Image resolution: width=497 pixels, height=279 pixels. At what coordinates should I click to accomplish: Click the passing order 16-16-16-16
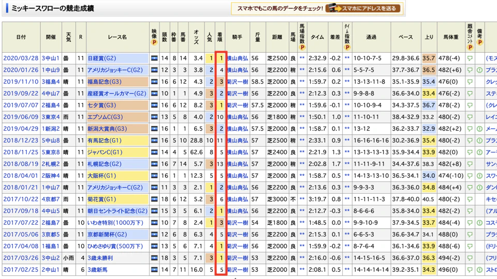(x=371, y=141)
